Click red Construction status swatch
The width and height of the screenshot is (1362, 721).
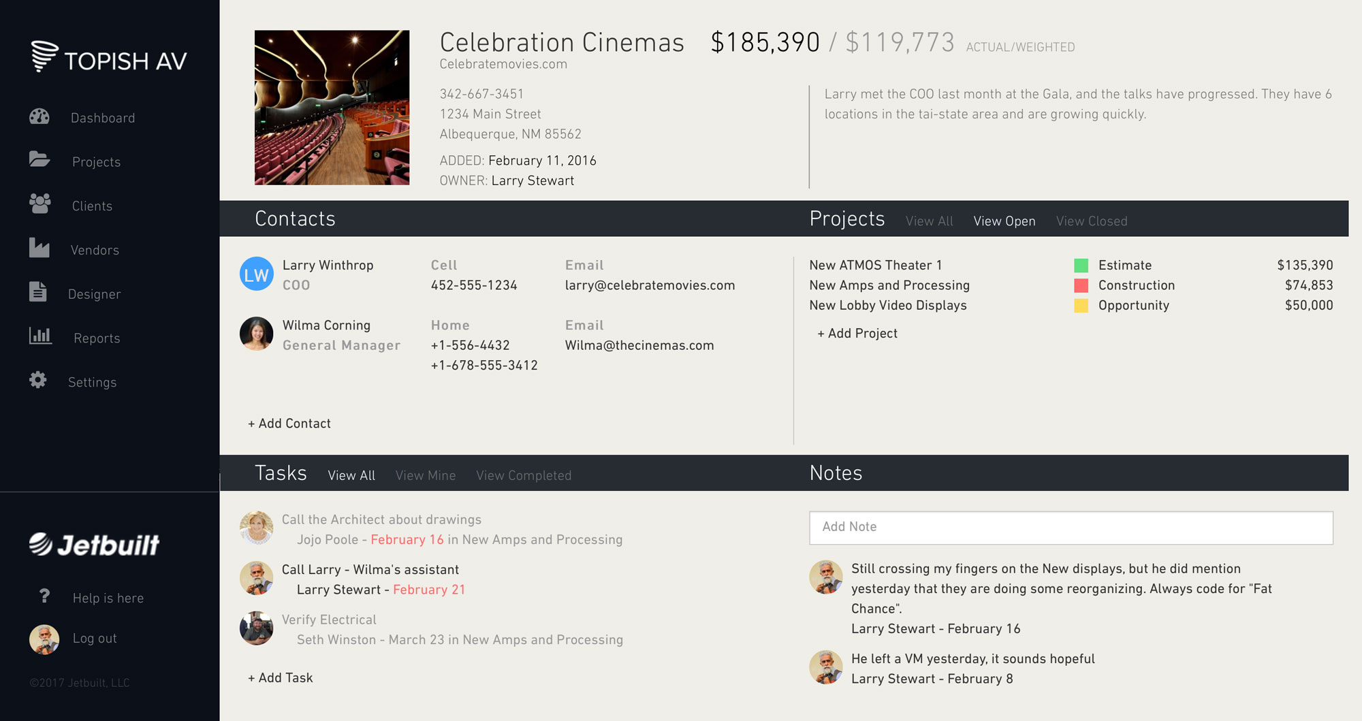(x=1081, y=285)
